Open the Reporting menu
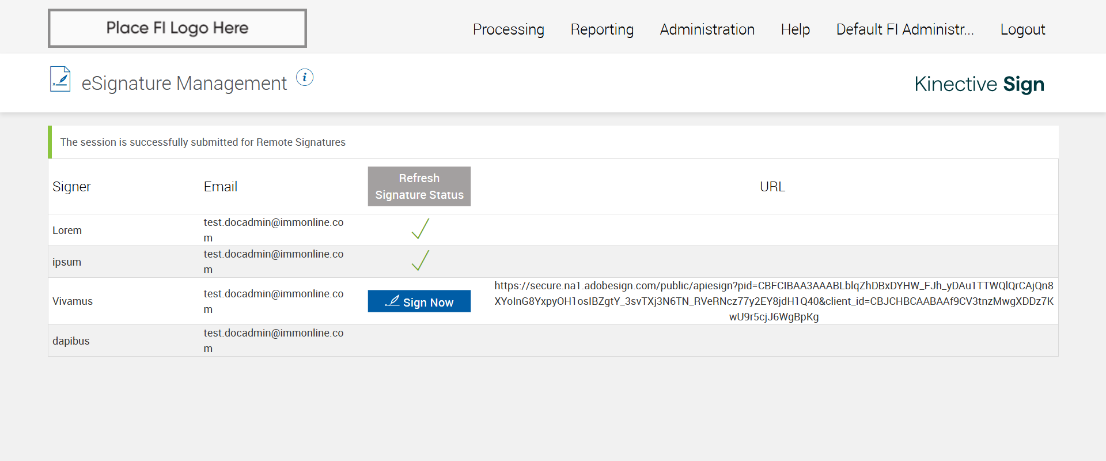This screenshot has width=1106, height=461. tap(602, 29)
